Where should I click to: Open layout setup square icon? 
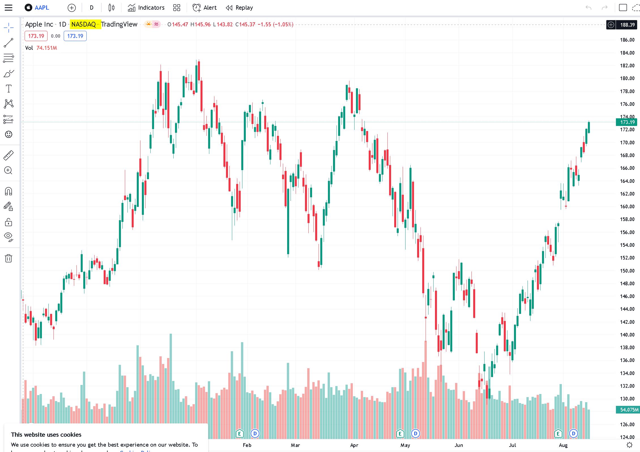click(623, 8)
